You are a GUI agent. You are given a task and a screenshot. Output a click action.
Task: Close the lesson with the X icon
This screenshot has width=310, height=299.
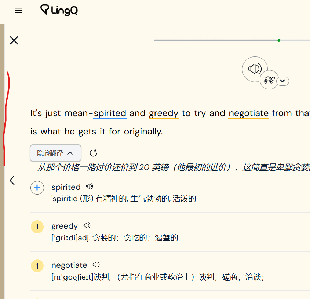(14, 40)
